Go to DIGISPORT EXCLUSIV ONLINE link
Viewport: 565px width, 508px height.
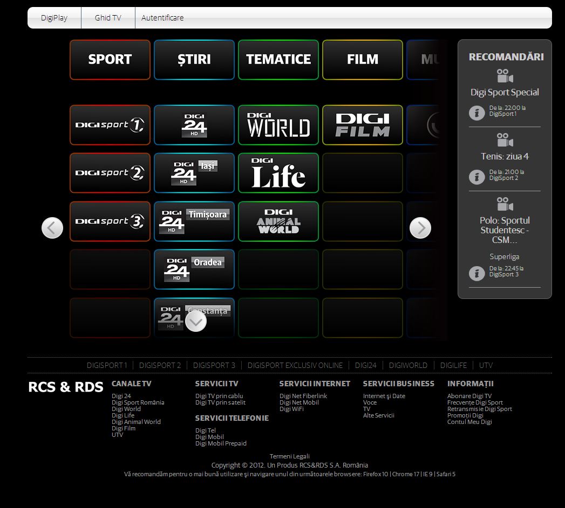295,365
